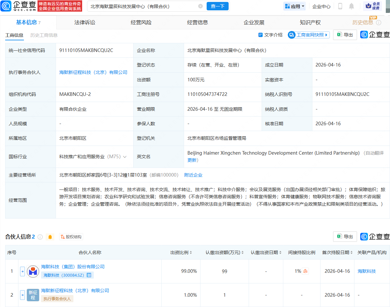The image size is (390, 307).
Task: Open the 海默新征程科技（北京）有限公司 link
Action: 93,72
